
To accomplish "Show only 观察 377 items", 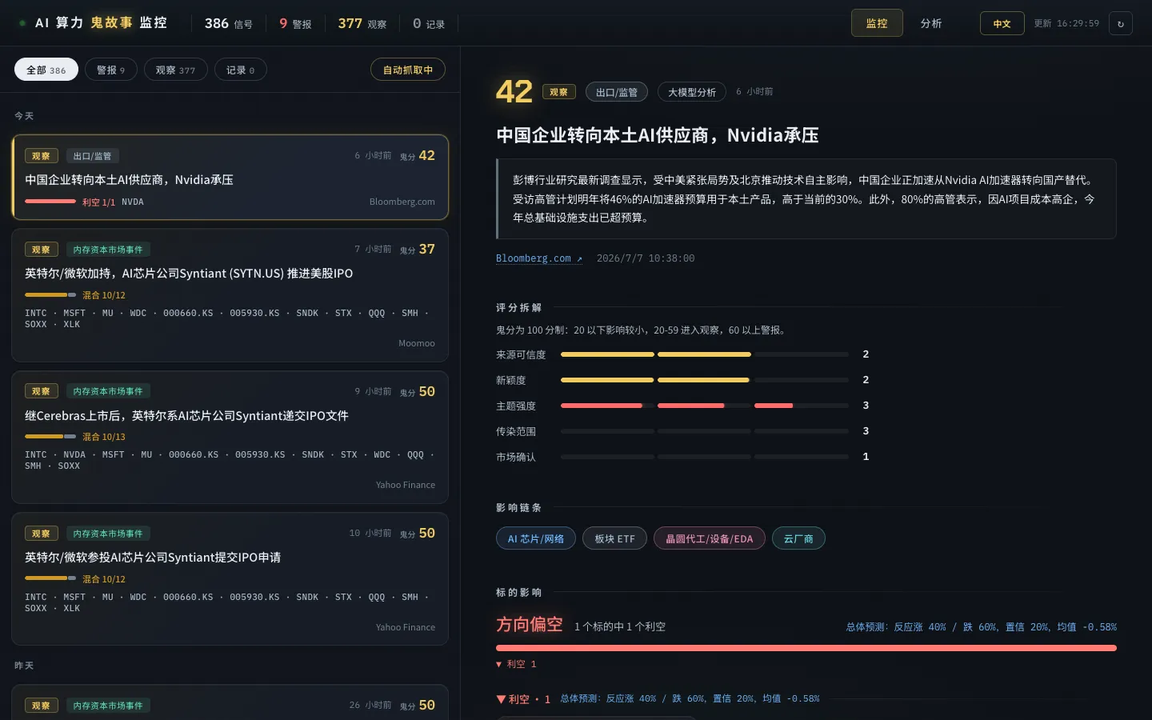I will pos(176,70).
